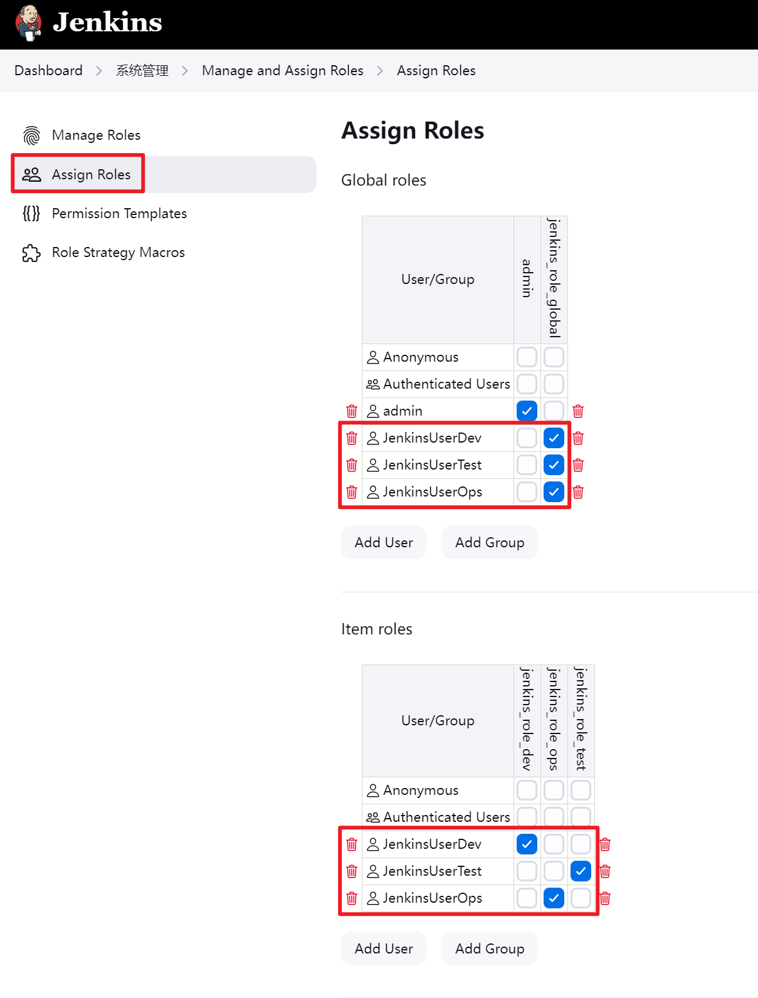Toggle jenkins_role_global checkbox for JenkinsUserDev
Screen dimensions: 758x998
pos(554,438)
